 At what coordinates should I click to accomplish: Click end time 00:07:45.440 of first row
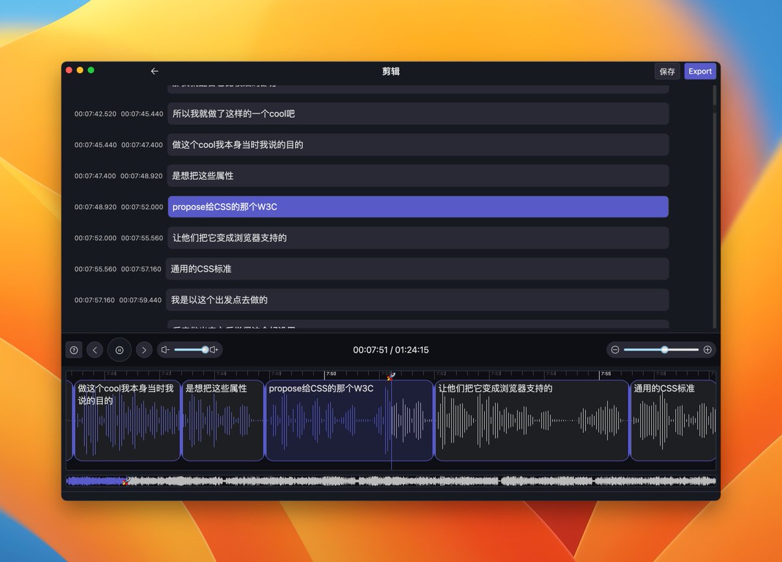[x=142, y=114]
